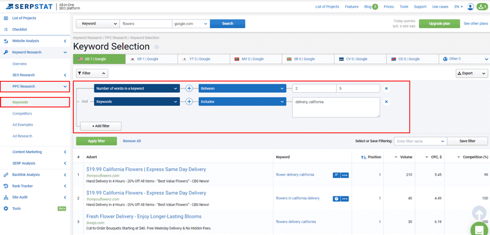Select the YT 0 | Google tab
The width and height of the screenshot is (490, 235).
pos(204,59)
